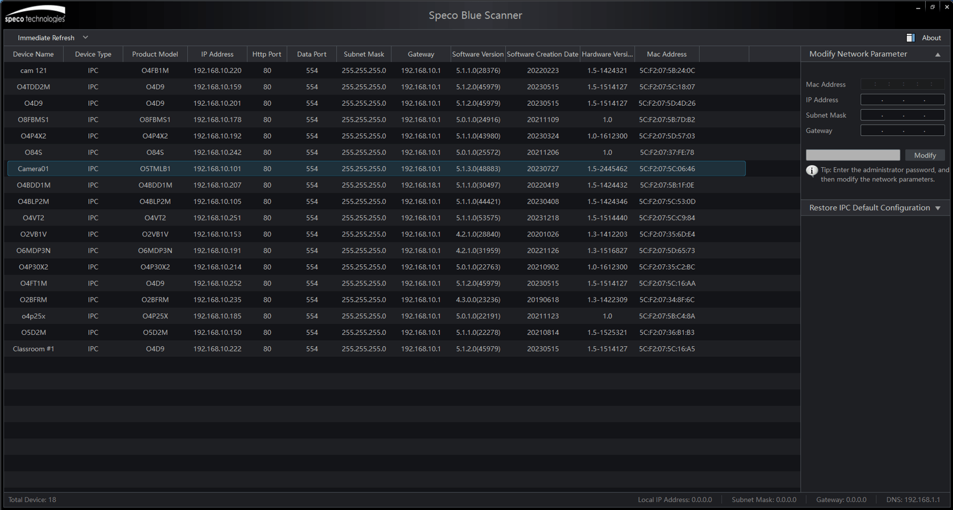Click the About panel icon

[910, 38]
